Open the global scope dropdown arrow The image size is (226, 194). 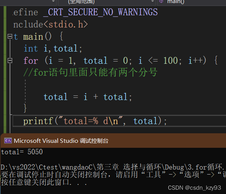[152, 1]
